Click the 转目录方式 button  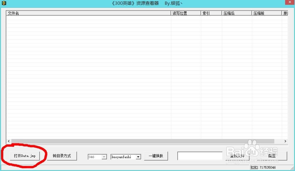(x=62, y=156)
